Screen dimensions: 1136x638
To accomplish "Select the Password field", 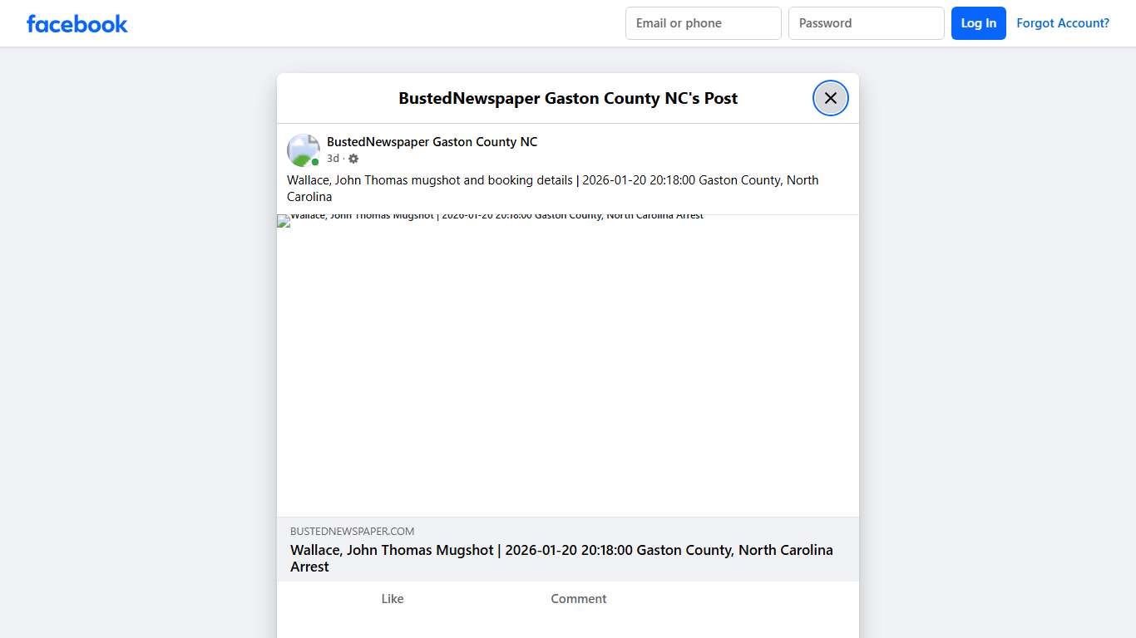I will (x=866, y=23).
